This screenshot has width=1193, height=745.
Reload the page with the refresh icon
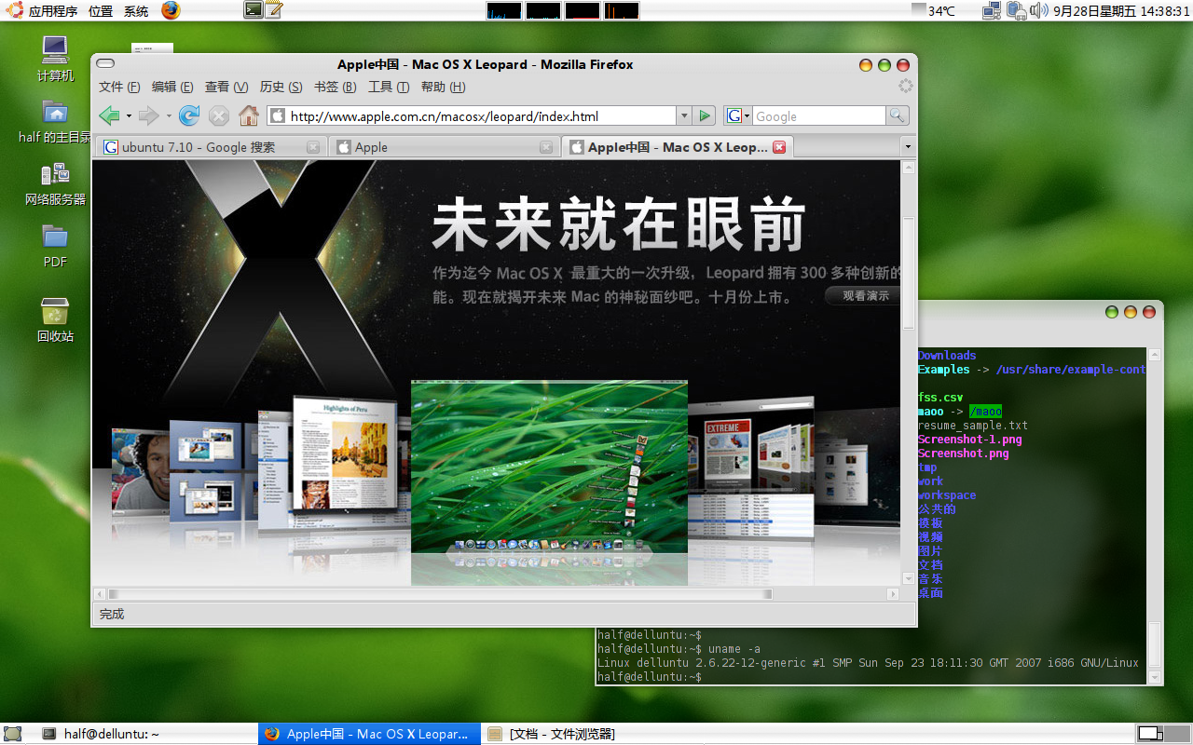(x=189, y=115)
